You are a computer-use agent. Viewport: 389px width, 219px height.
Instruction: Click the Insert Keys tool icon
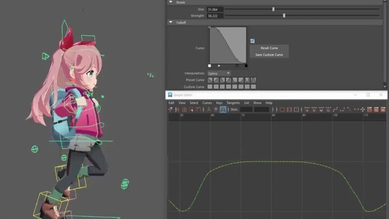pos(178,110)
